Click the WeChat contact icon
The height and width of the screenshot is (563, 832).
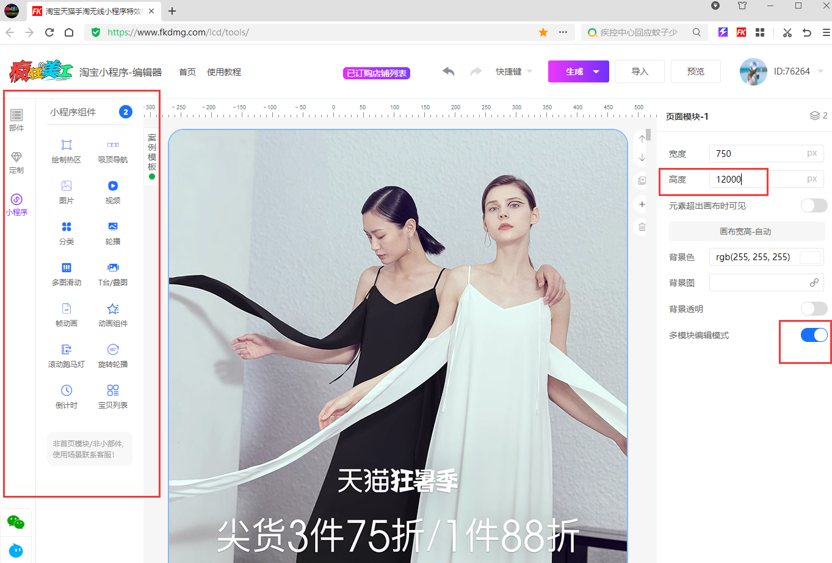16,522
